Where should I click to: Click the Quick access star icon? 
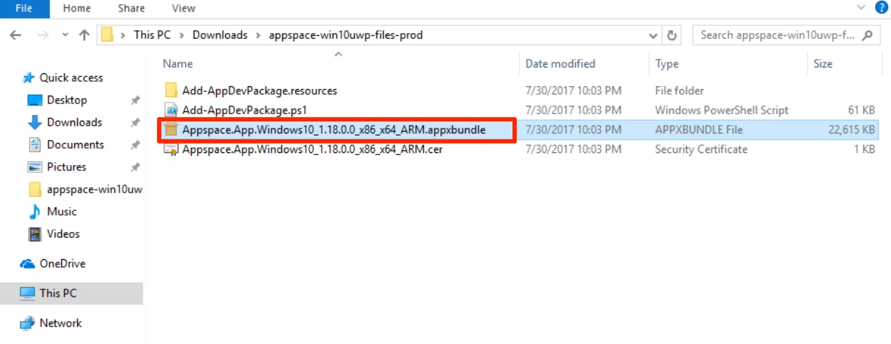29,78
